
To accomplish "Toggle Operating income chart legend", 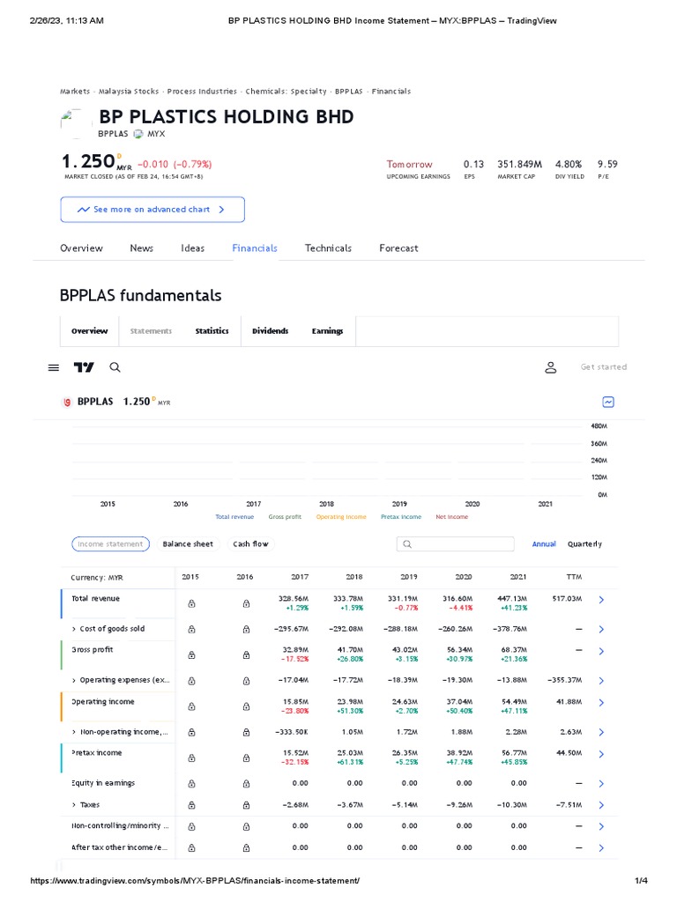I will pyautogui.click(x=341, y=517).
